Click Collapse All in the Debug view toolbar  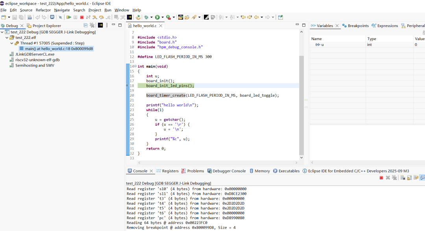[x=86, y=26]
